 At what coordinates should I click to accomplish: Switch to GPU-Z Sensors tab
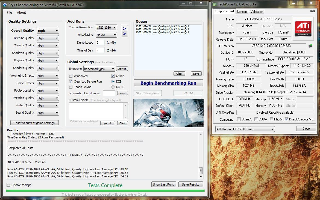tap(242, 12)
